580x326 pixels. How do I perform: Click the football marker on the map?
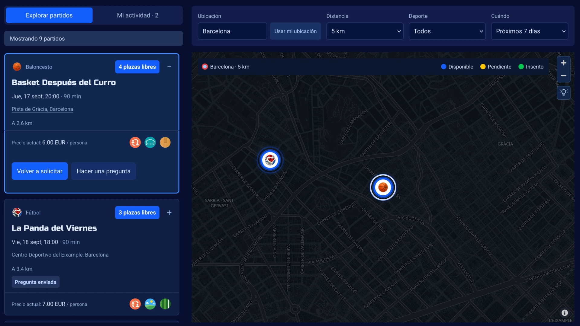[270, 160]
